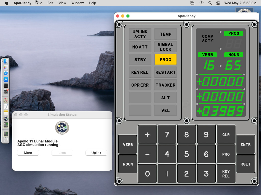Click the yellow PROG warning light
This screenshot has width=261, height=195.
(166, 59)
